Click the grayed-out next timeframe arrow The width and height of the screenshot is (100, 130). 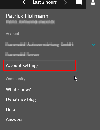(65, 2)
